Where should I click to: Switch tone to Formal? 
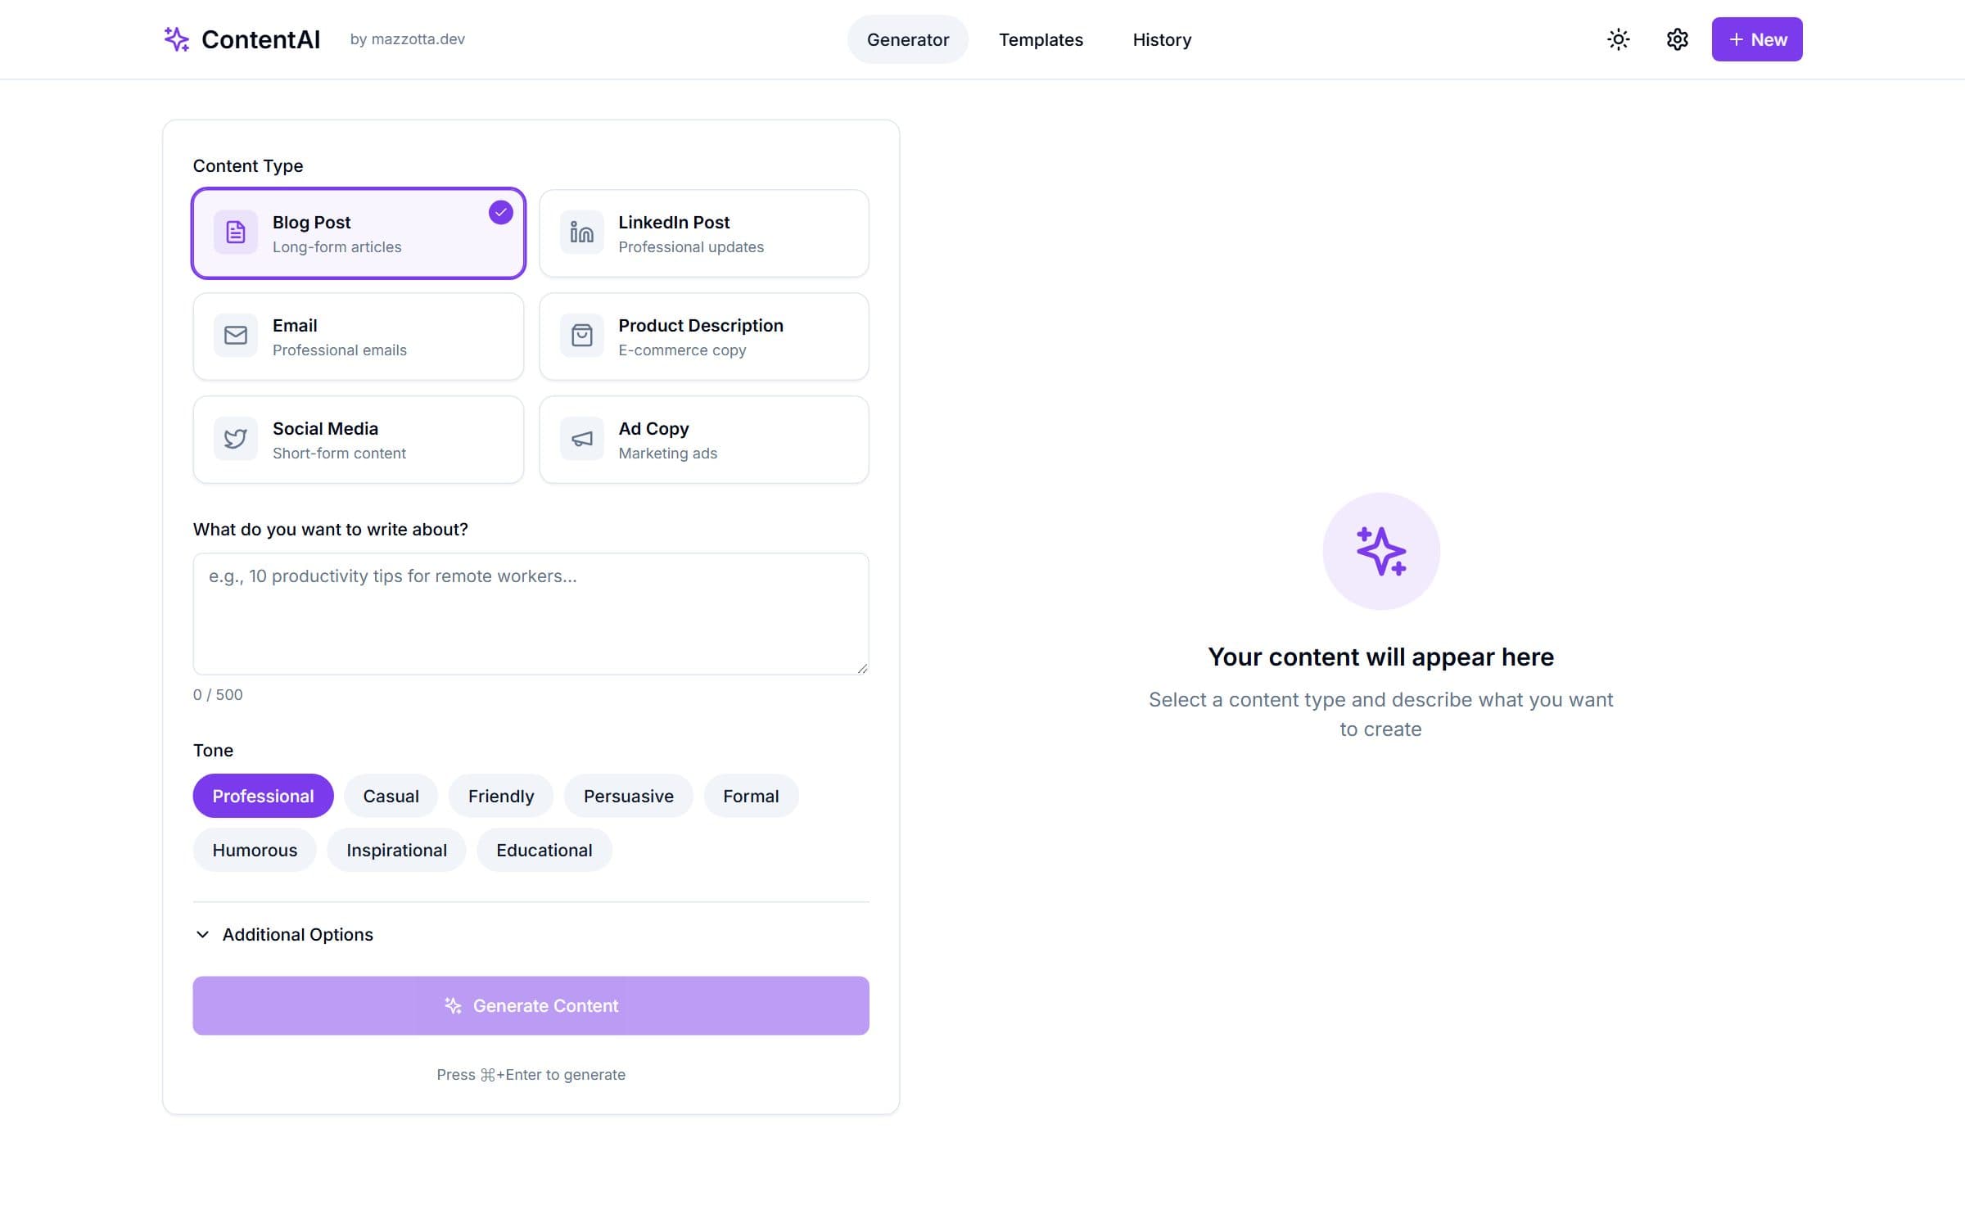tap(751, 796)
